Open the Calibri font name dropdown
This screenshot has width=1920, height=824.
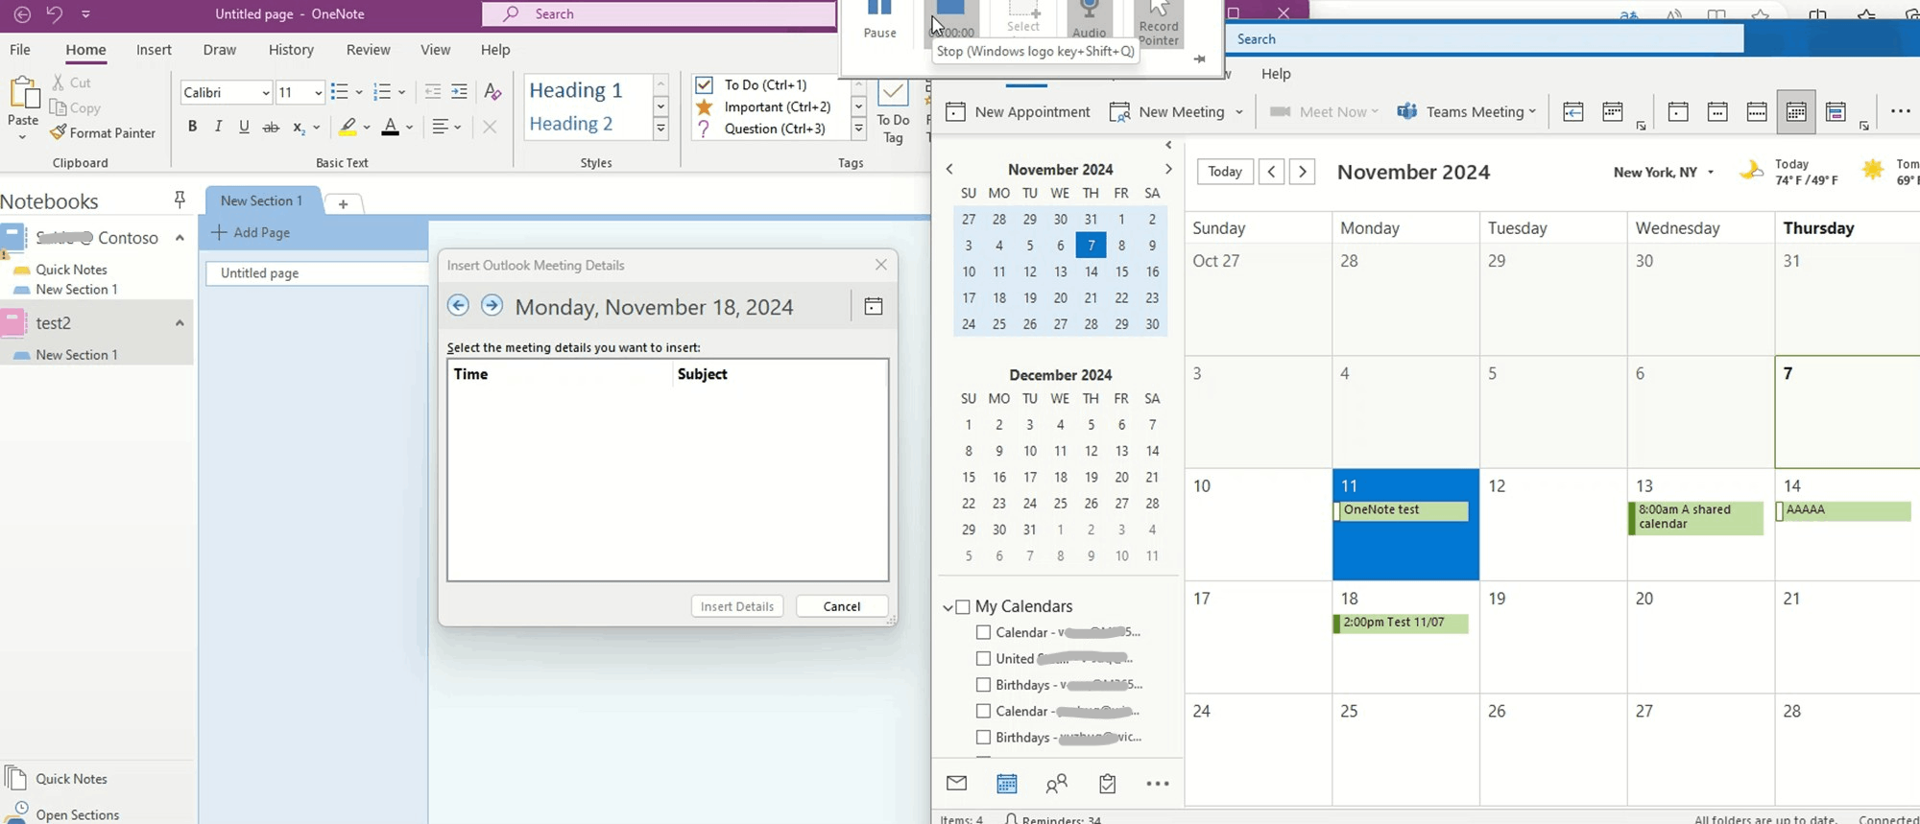coord(266,93)
